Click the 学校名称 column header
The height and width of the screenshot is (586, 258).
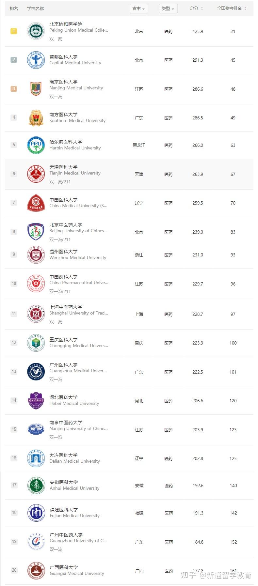(35, 8)
